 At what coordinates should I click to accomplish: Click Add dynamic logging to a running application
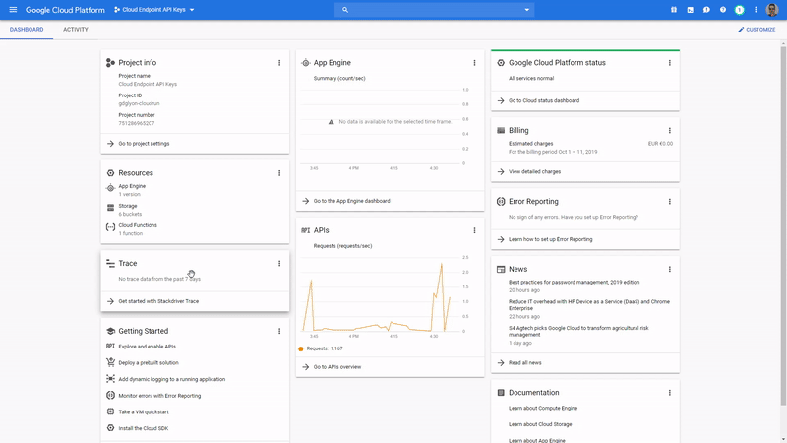(x=171, y=379)
